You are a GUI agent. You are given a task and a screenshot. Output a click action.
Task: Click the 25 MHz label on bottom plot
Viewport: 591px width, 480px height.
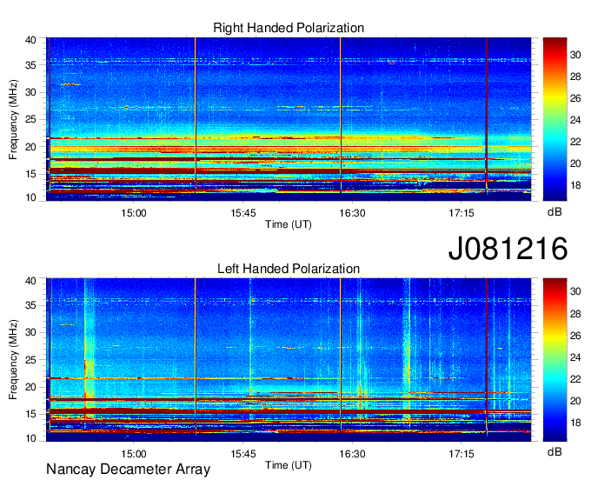pyautogui.click(x=31, y=360)
